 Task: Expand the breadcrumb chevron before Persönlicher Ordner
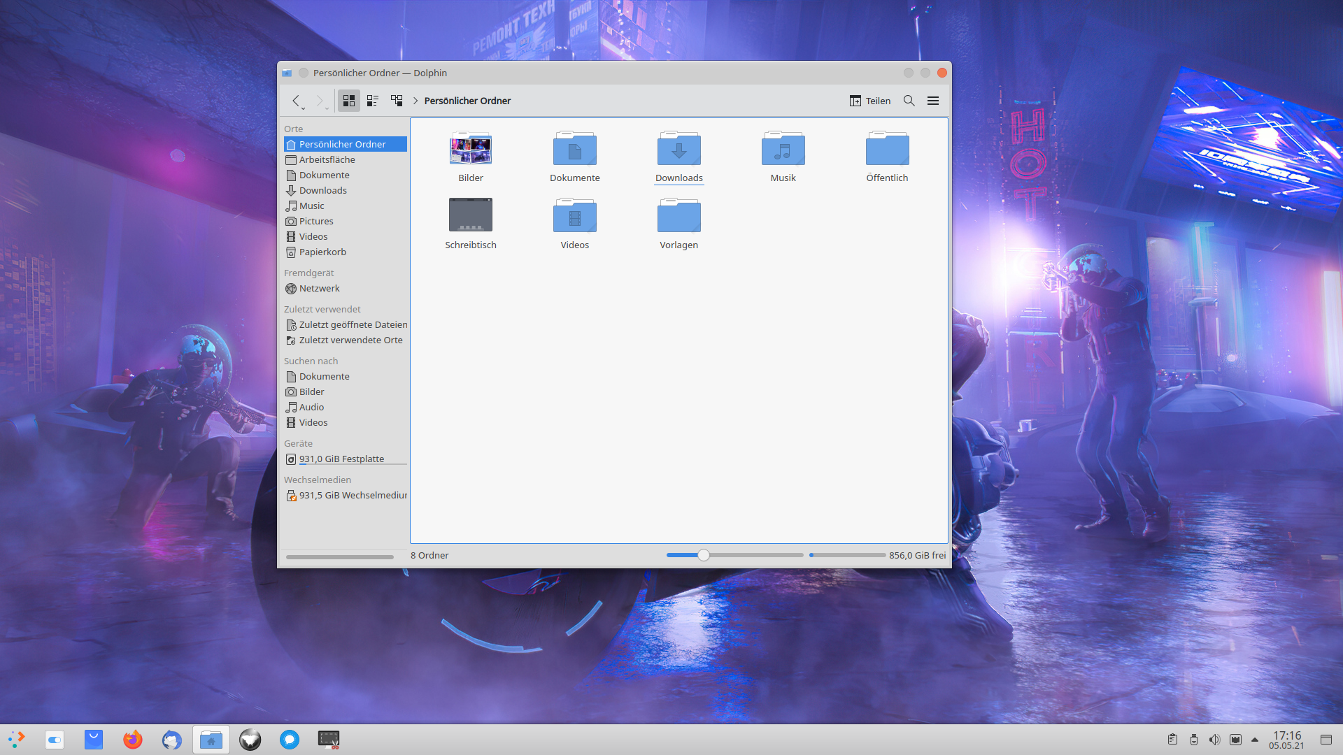click(415, 101)
